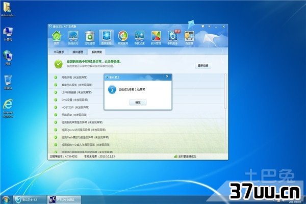The height and width of the screenshot is (204, 306).
Task: Click 主程序版本 4.7.0.4052 status text
Action: point(63,157)
